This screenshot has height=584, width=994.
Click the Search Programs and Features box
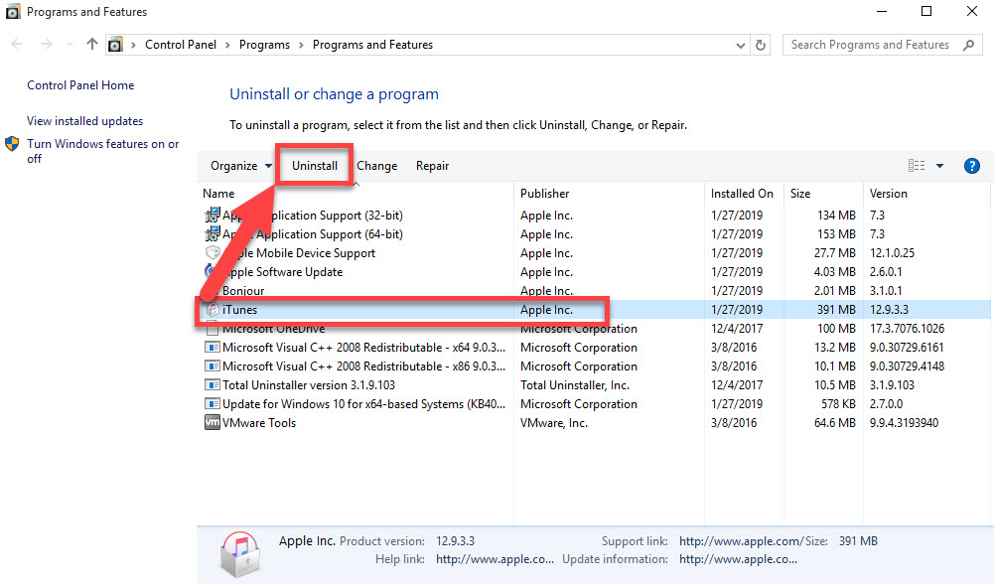pyautogui.click(x=883, y=45)
